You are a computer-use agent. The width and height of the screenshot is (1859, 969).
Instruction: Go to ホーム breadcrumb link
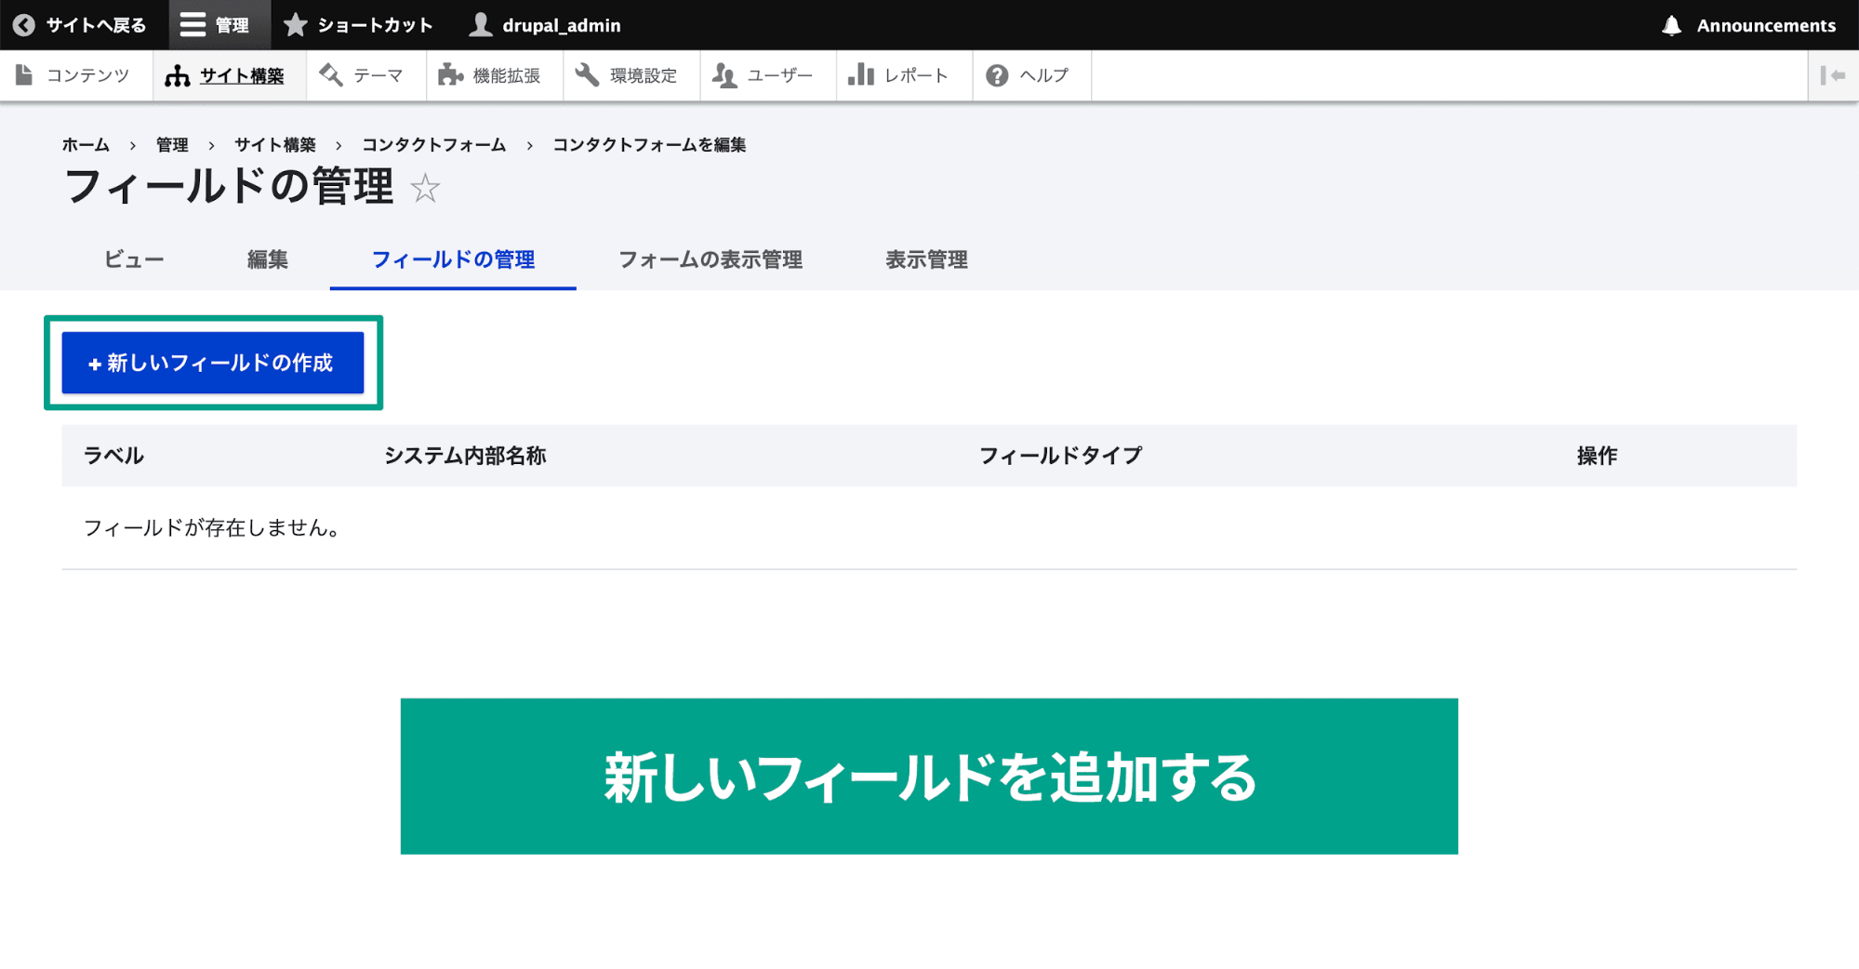(86, 145)
